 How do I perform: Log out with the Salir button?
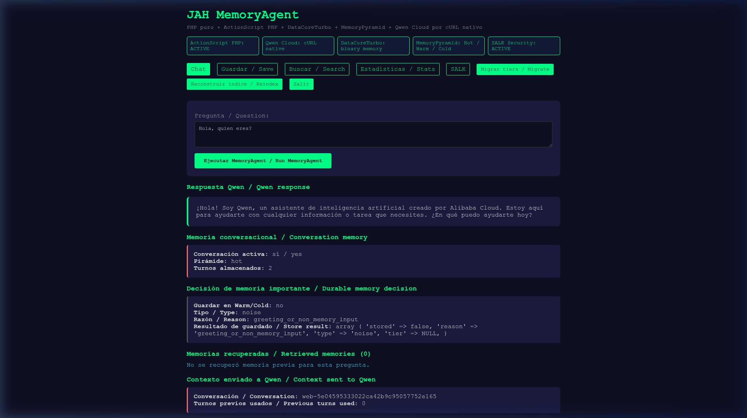click(x=302, y=84)
